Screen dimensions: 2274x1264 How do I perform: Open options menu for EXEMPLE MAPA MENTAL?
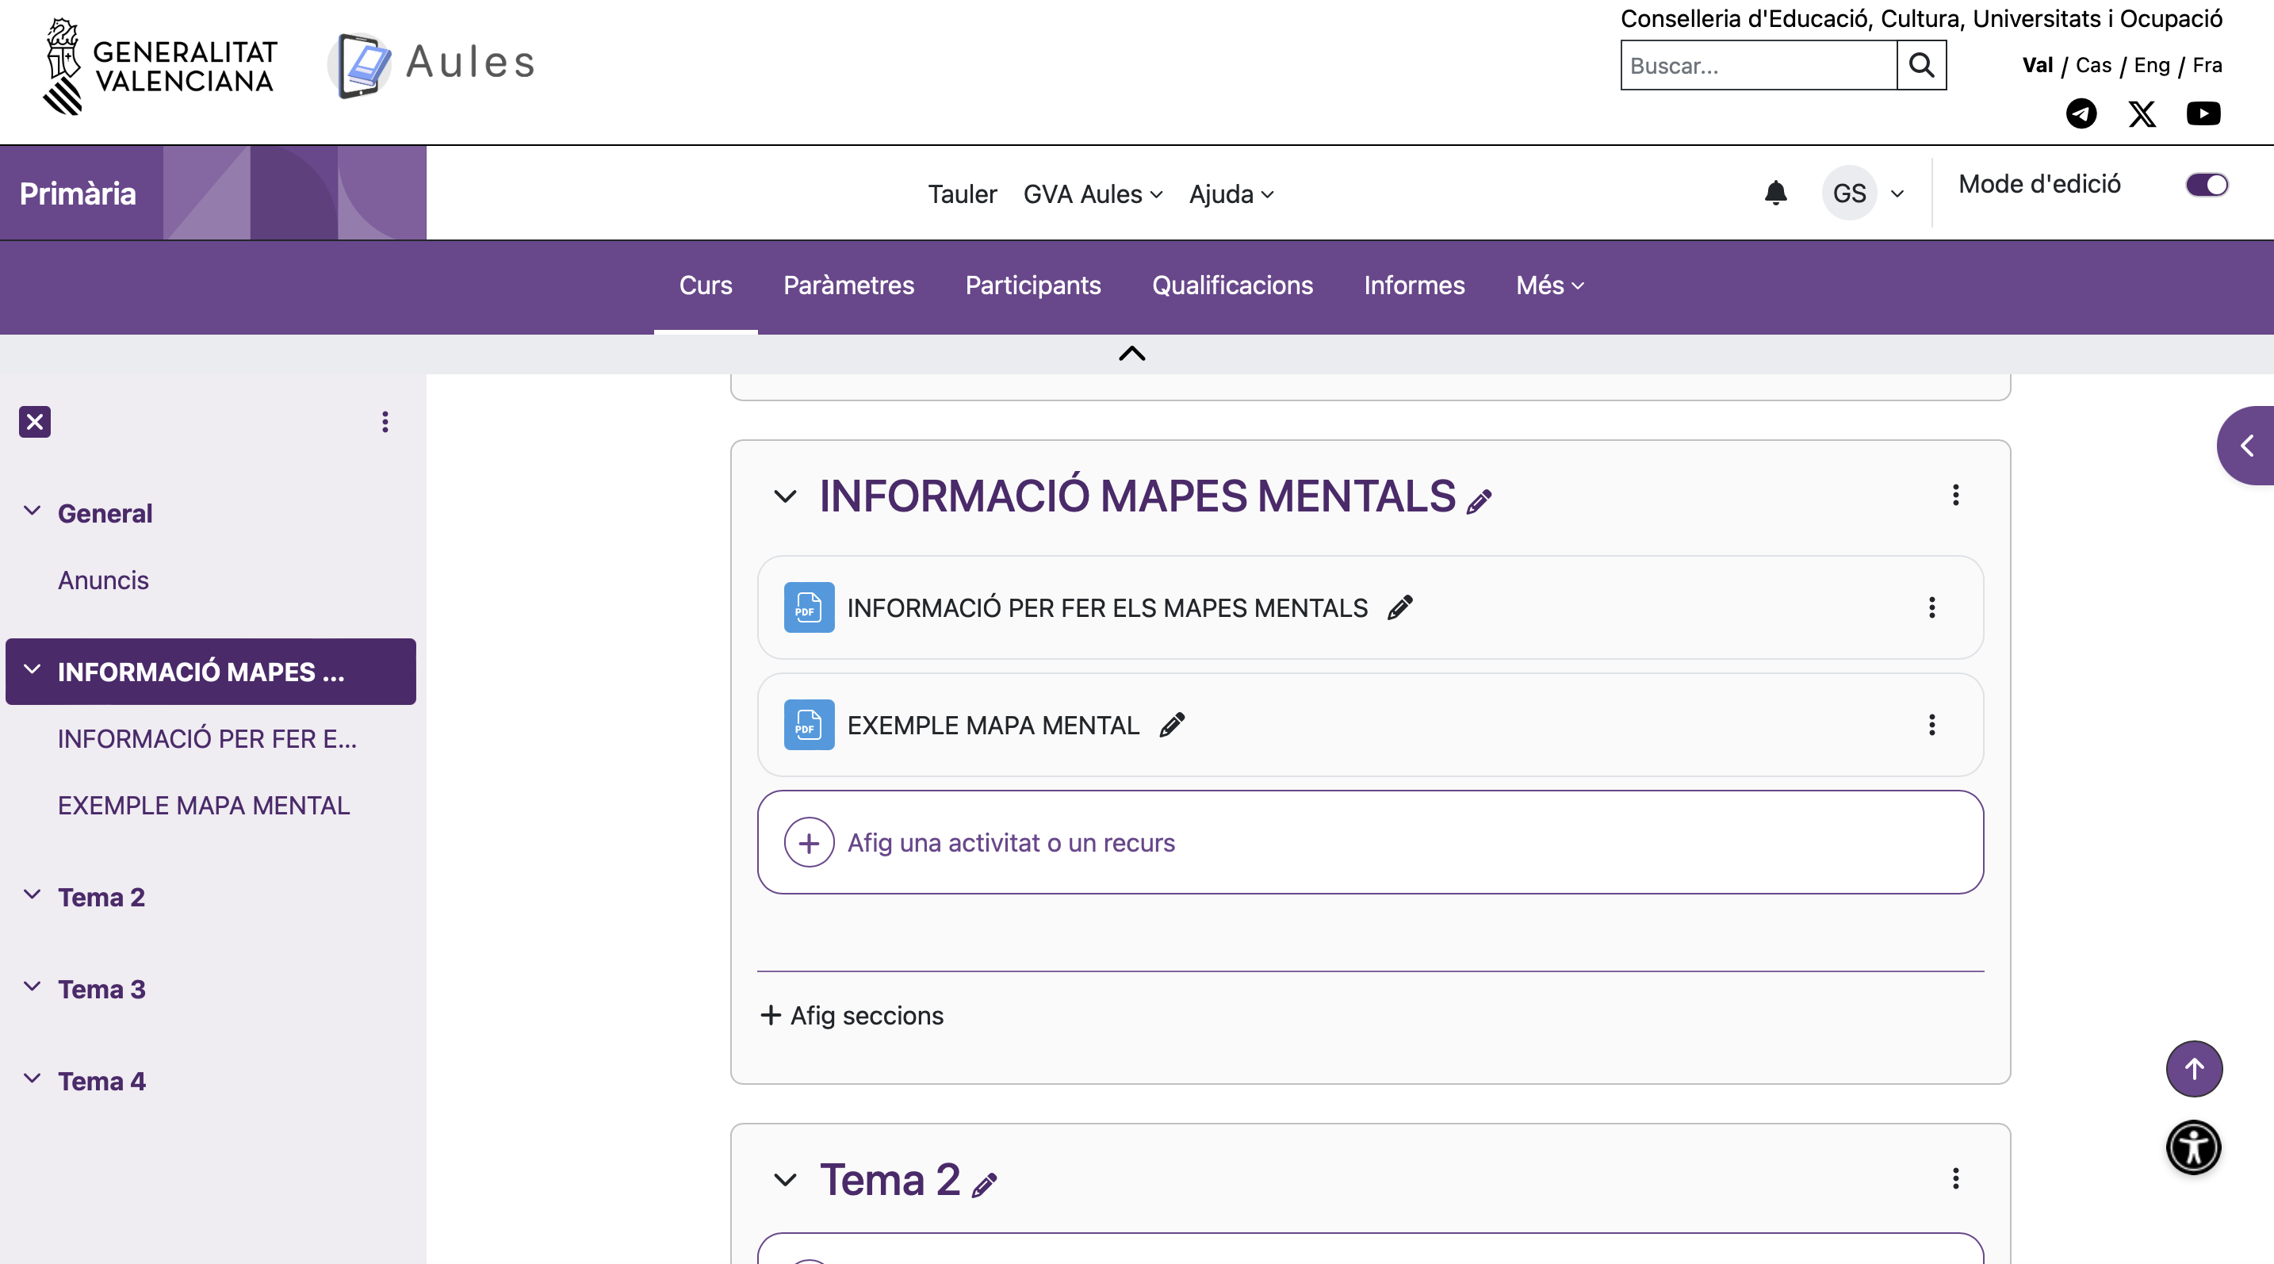pos(1931,725)
